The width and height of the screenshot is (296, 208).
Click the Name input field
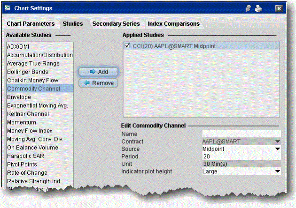241,134
